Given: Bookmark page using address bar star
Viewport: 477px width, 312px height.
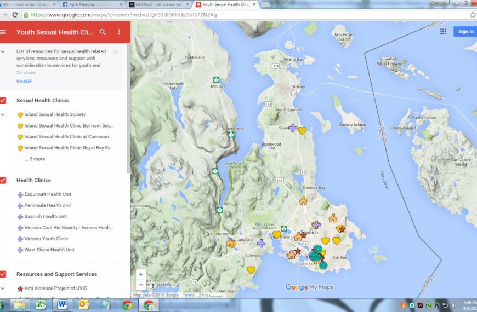Looking at the screenshot, I should (473, 15).
